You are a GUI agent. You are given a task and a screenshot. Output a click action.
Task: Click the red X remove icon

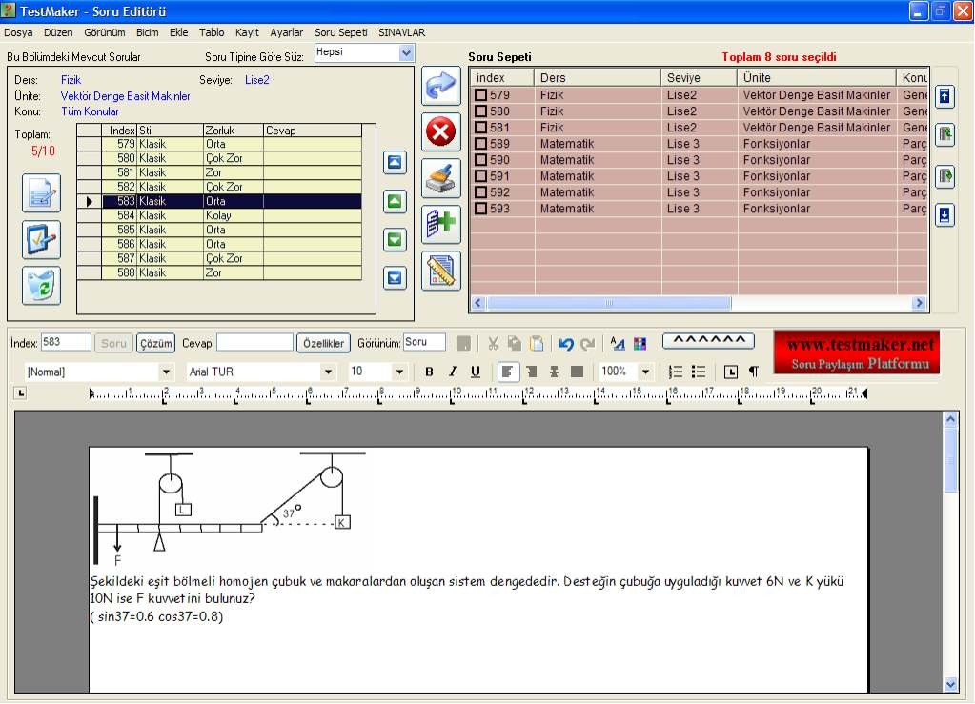[440, 132]
